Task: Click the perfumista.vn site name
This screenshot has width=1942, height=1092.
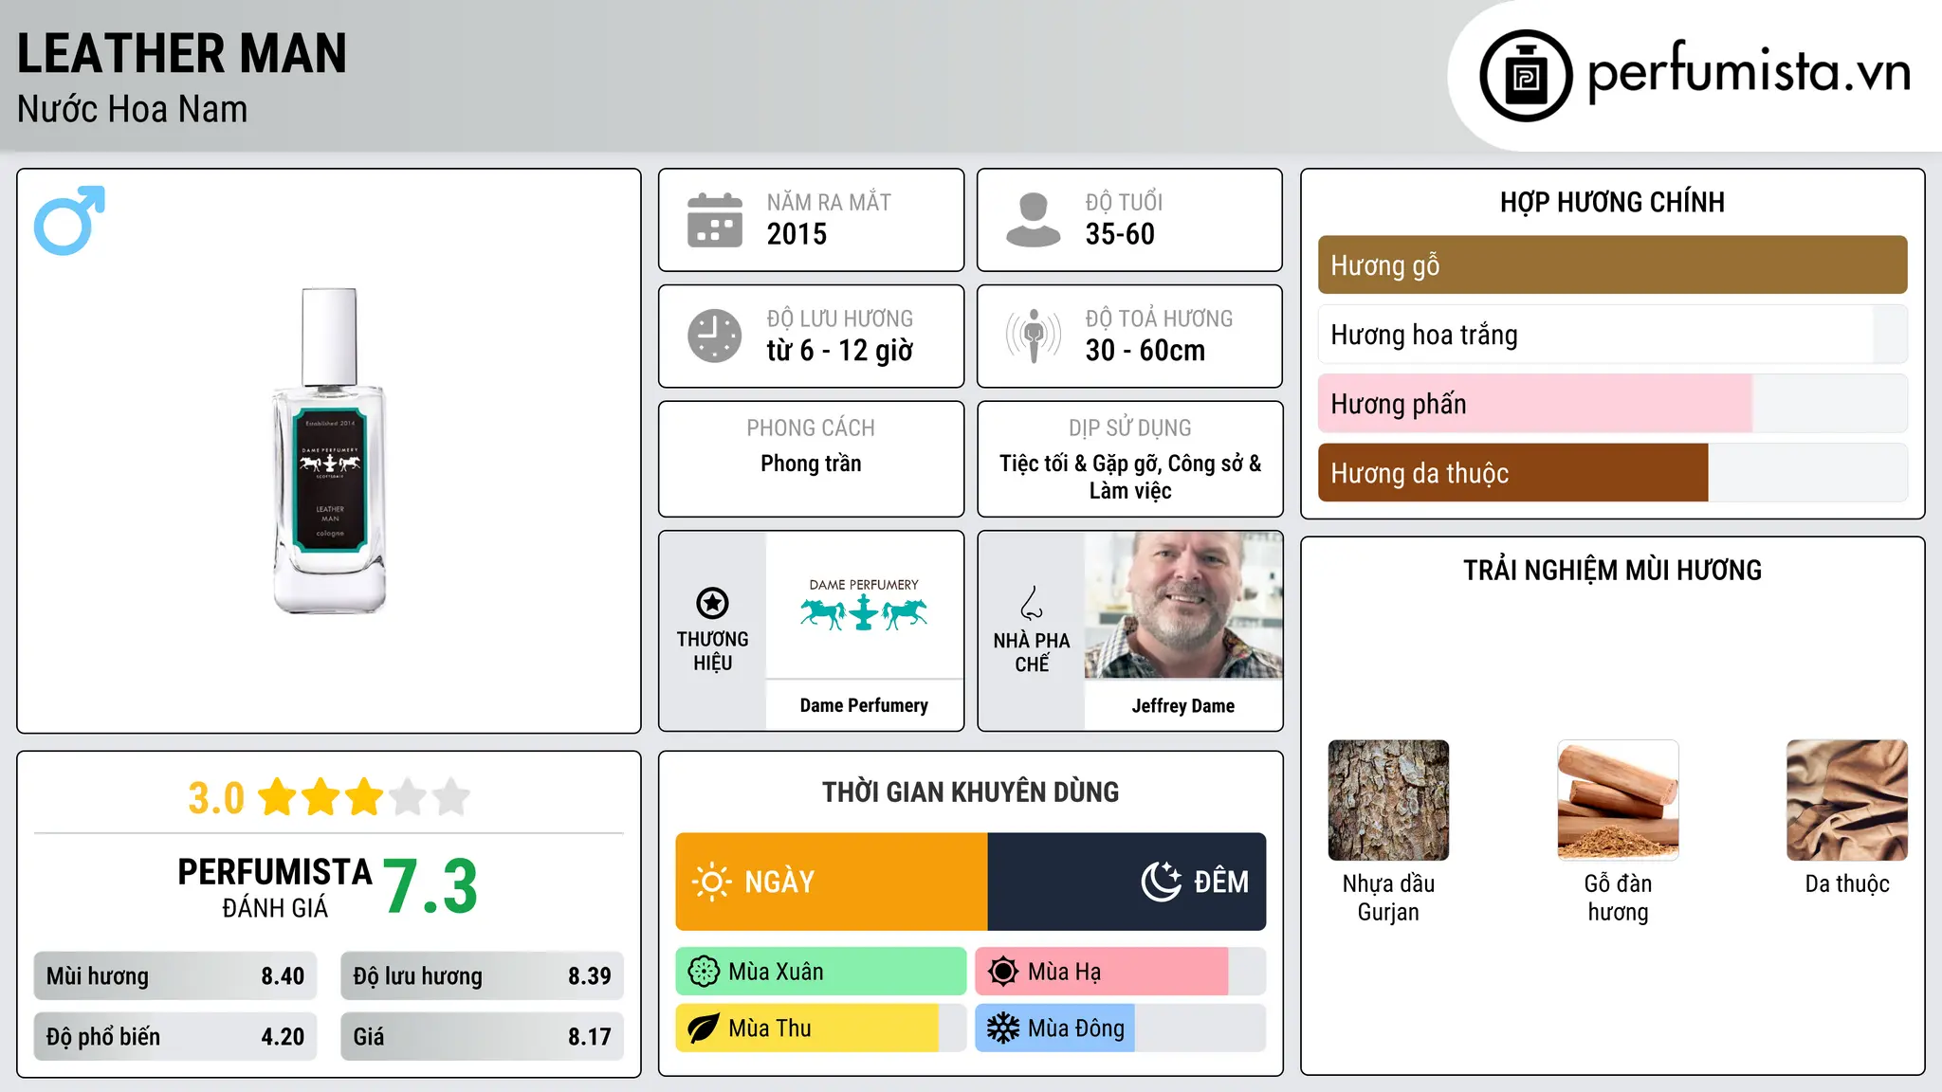Action: click(1750, 73)
